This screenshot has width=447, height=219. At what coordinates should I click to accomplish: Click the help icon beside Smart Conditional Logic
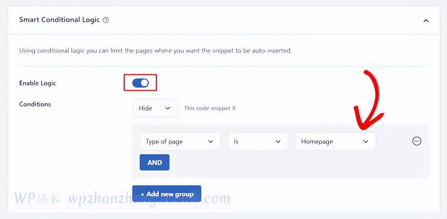(106, 20)
